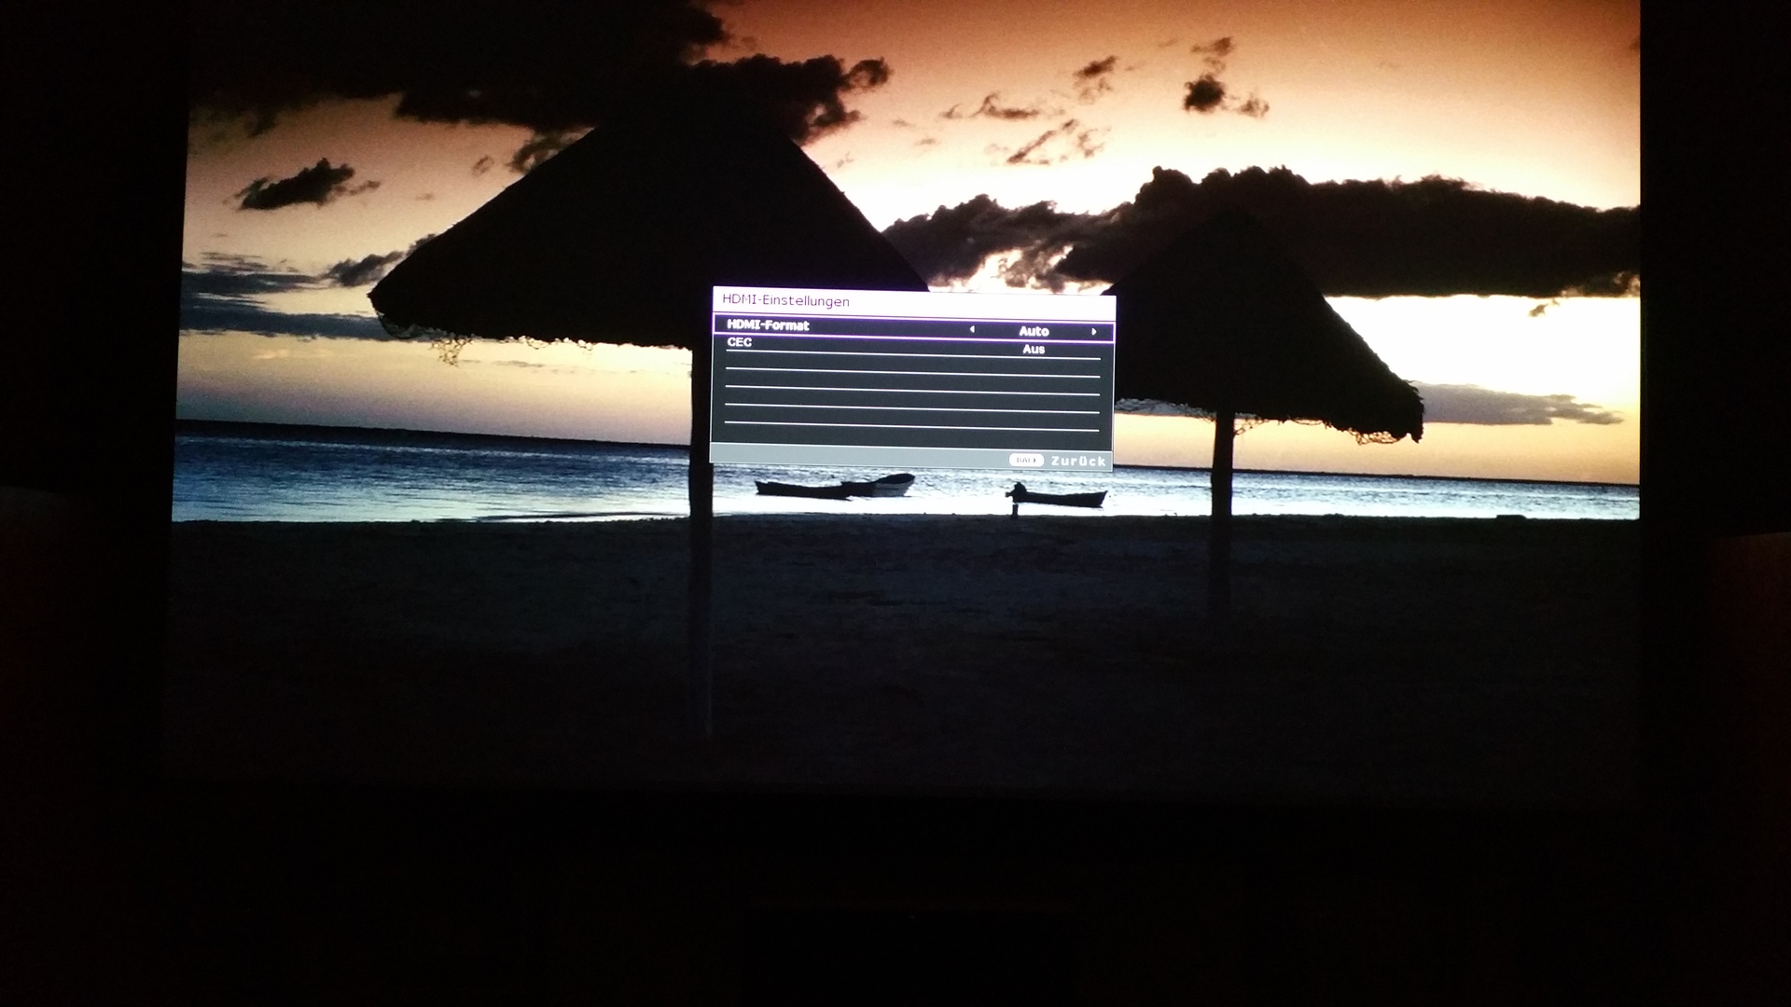The height and width of the screenshot is (1007, 1791).
Task: Select fourth empty row below CEC
Action: 912,419
